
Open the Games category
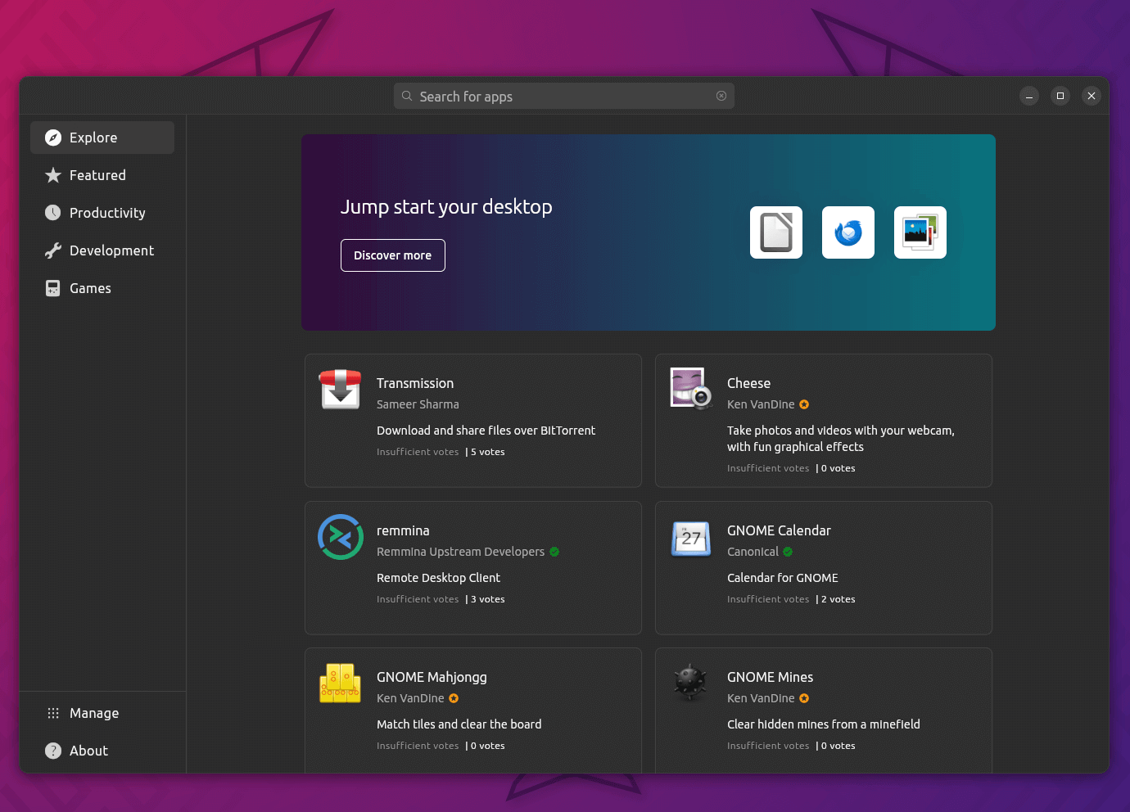pos(89,288)
